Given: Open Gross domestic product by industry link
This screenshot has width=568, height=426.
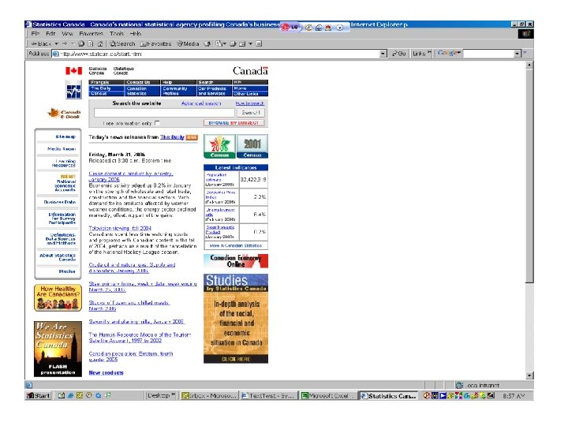Looking at the screenshot, I should point(131,177).
